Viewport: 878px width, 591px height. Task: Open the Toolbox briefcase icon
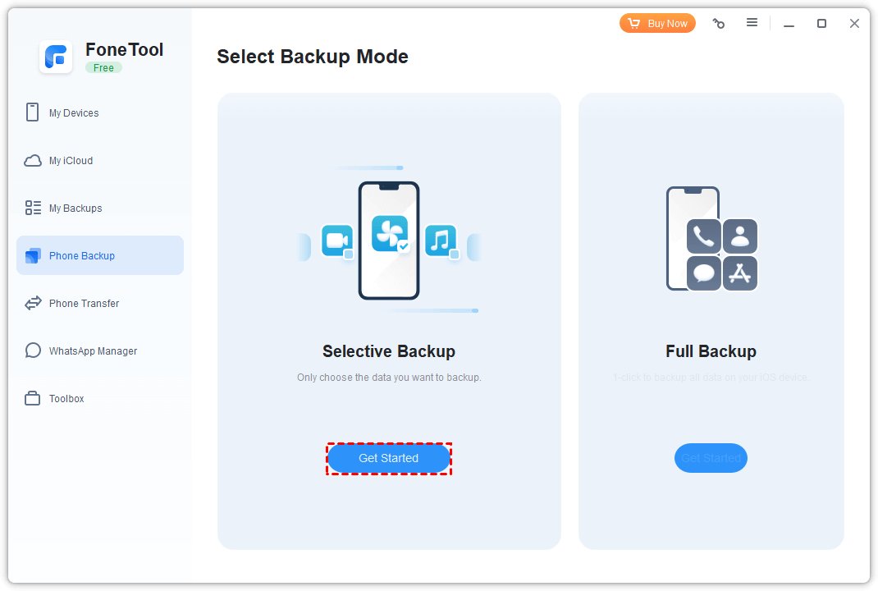coord(33,398)
